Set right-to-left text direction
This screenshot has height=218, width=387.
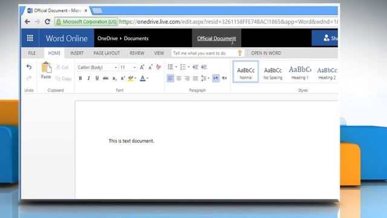pos(224,78)
